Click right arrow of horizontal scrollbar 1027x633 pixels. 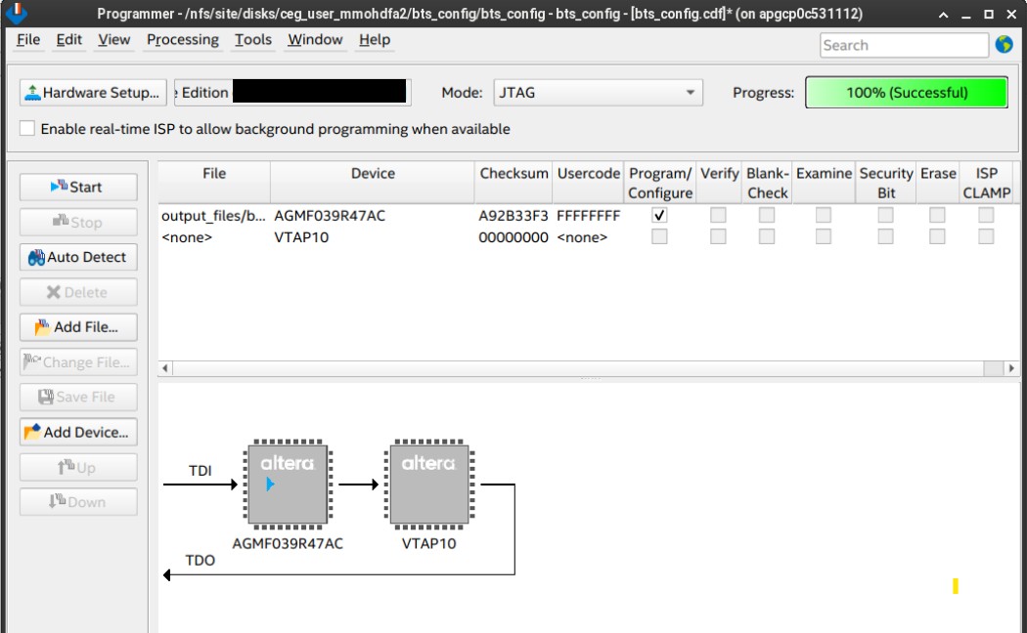(x=1011, y=368)
